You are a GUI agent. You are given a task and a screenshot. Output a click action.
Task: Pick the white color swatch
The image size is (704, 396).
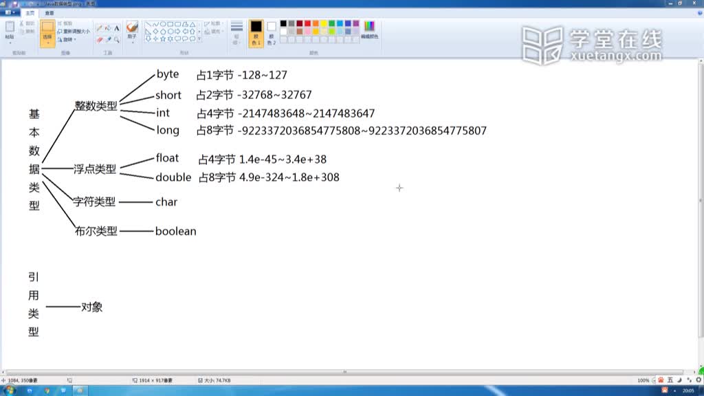(283, 32)
